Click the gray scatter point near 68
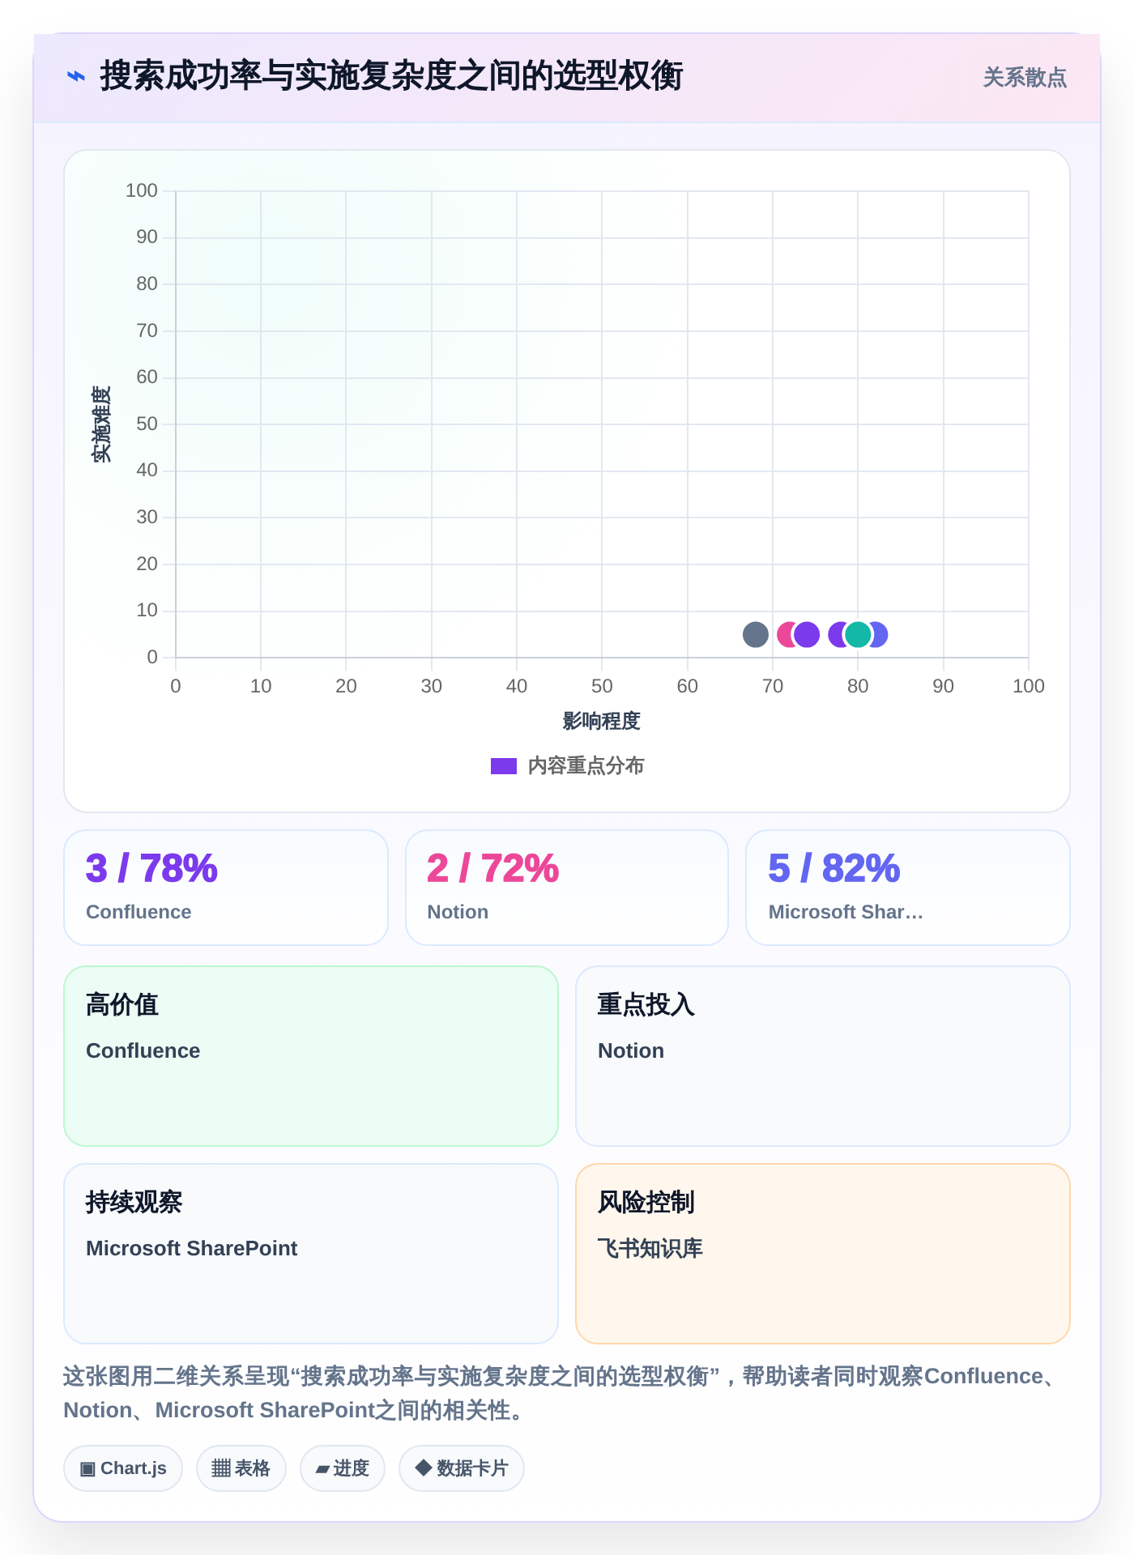Image resolution: width=1134 pixels, height=1555 pixels. pyautogui.click(x=756, y=635)
